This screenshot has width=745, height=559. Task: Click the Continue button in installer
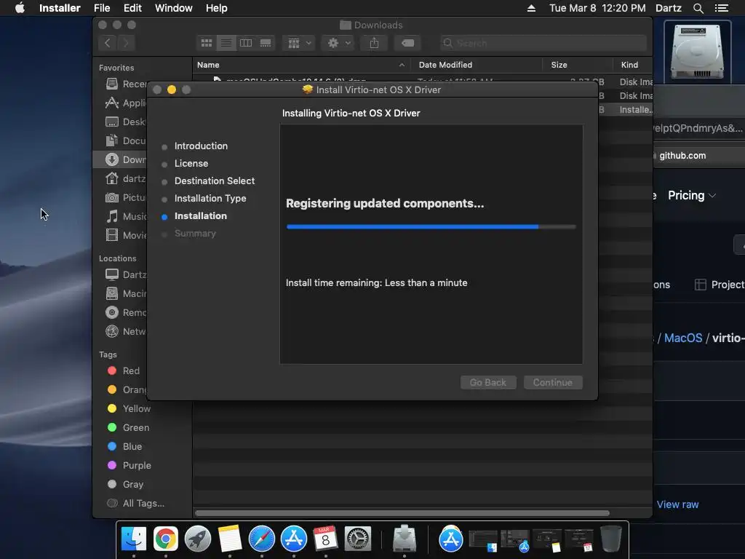point(553,383)
